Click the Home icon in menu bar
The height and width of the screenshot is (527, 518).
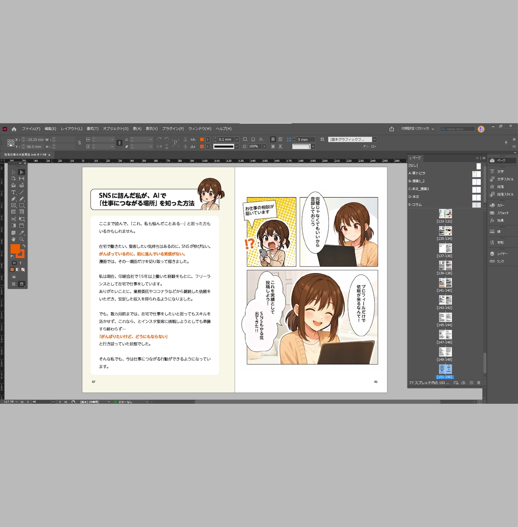click(x=14, y=129)
